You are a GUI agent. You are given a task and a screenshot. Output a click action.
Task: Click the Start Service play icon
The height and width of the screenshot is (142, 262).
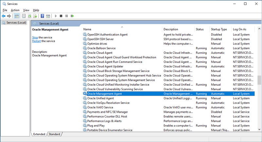pyautogui.click(x=56, y=16)
